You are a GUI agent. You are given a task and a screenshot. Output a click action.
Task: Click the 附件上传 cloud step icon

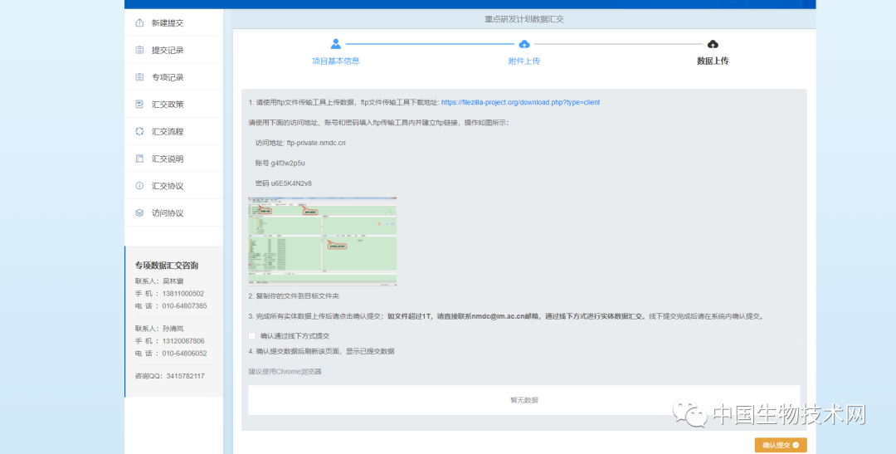(x=524, y=44)
